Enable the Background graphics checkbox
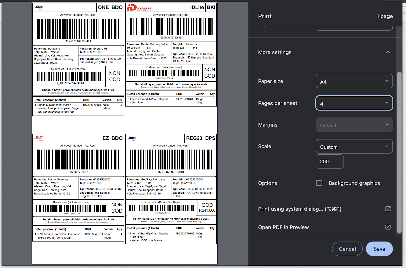 [319, 183]
